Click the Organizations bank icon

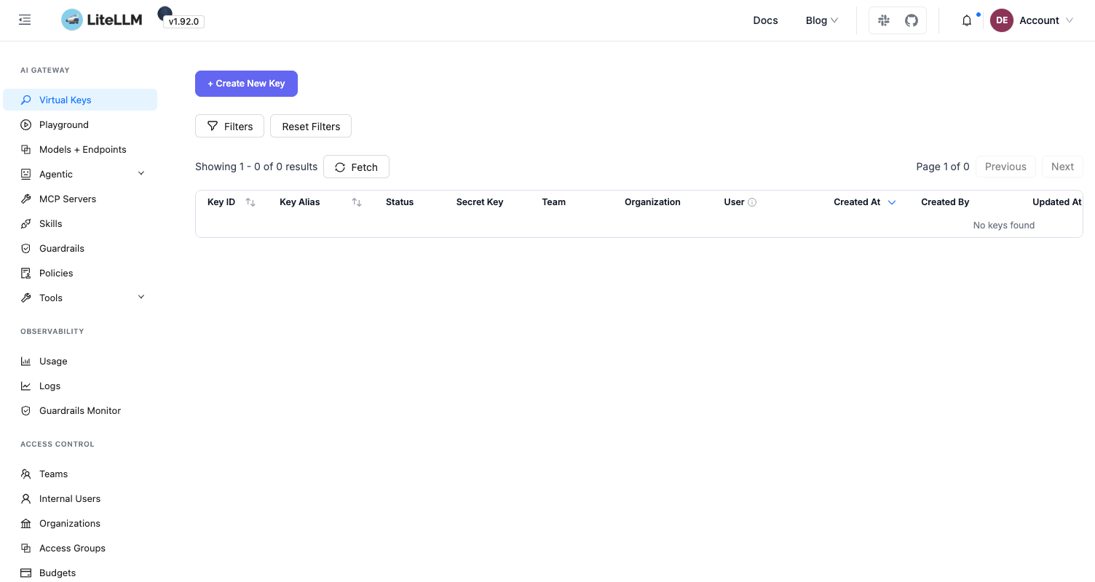pos(26,524)
